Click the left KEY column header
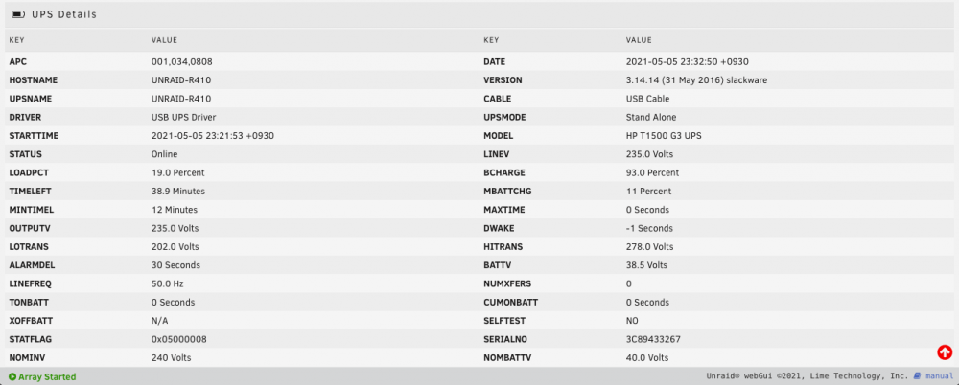Image resolution: width=959 pixels, height=385 pixels. 16,40
